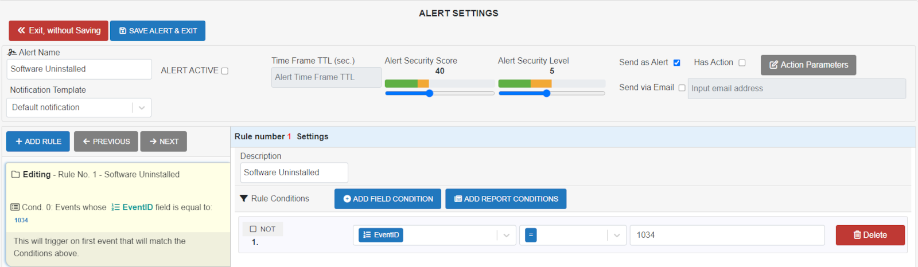The image size is (918, 267).
Task: Uncheck the Send as Alert checkbox
Action: click(x=676, y=62)
